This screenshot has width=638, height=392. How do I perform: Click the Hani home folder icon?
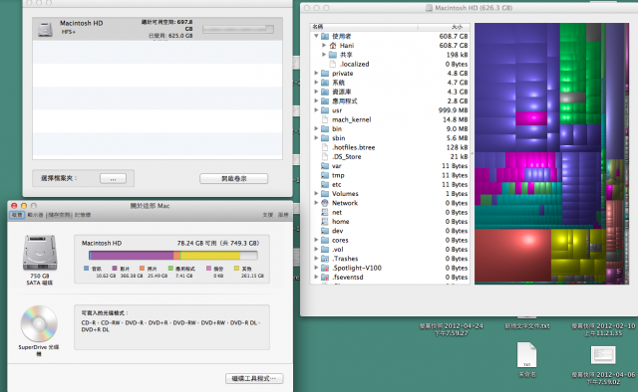pyautogui.click(x=333, y=46)
